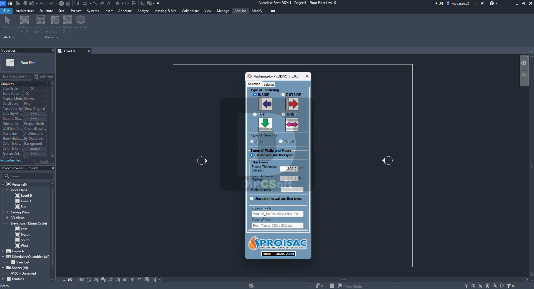Click the green TOP plastering arrow icon
The image size is (534, 289).
coord(265,124)
